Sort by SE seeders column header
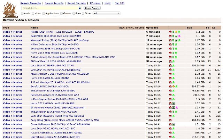223x139 pixels. click(x=207, y=28)
